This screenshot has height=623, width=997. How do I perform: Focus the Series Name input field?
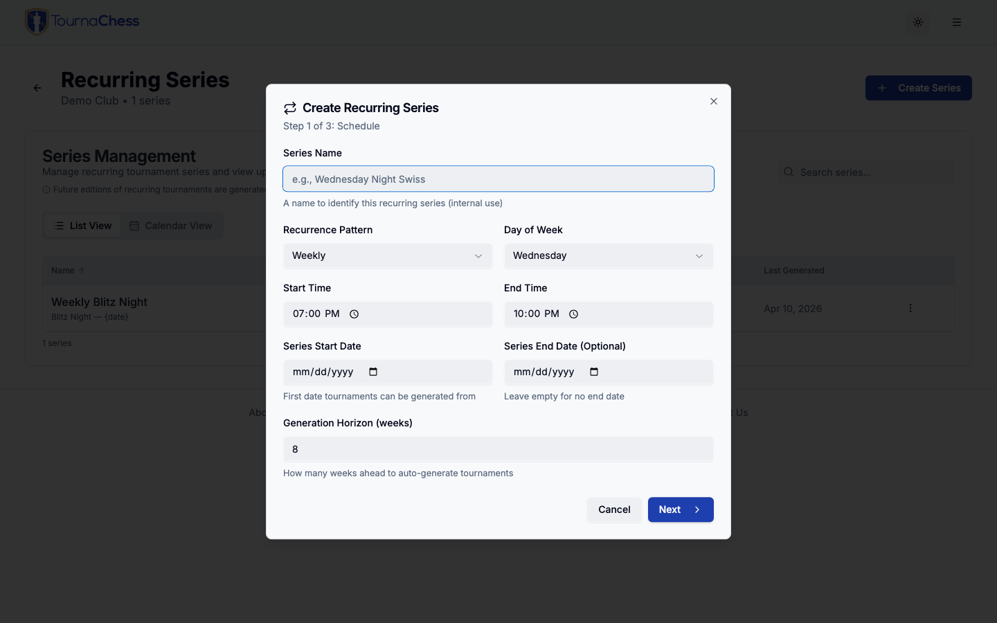[498, 179]
